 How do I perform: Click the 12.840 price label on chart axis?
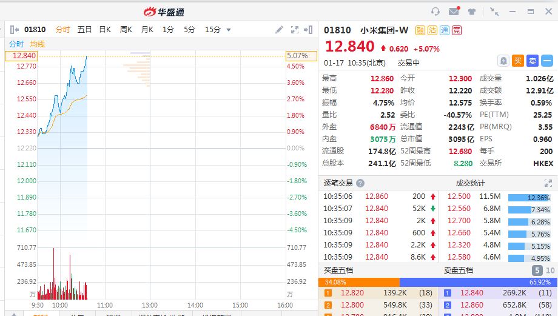[x=21, y=56]
